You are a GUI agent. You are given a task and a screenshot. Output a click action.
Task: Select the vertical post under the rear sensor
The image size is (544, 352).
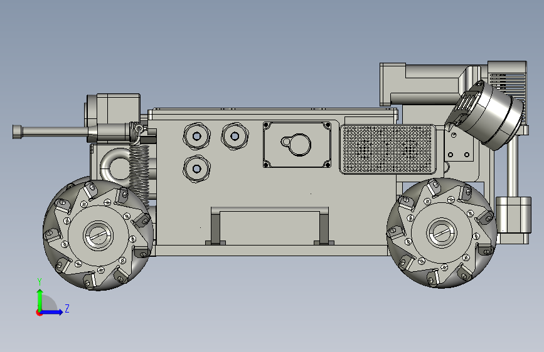click(x=512, y=167)
